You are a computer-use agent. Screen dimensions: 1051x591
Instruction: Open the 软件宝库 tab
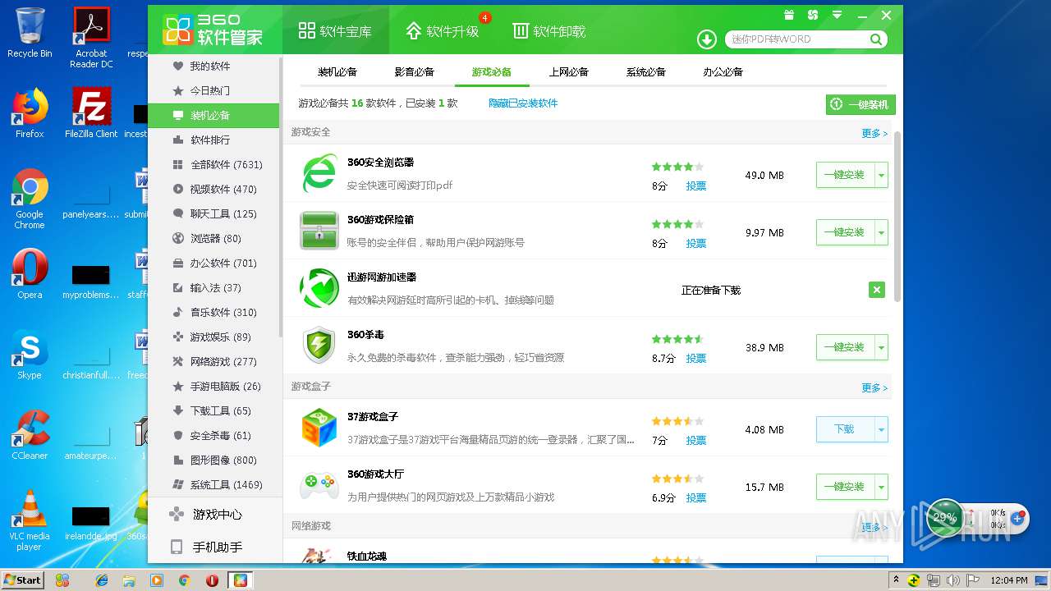[x=335, y=31]
